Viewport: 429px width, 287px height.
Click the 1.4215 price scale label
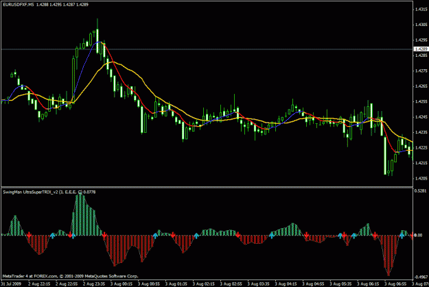pos(421,163)
